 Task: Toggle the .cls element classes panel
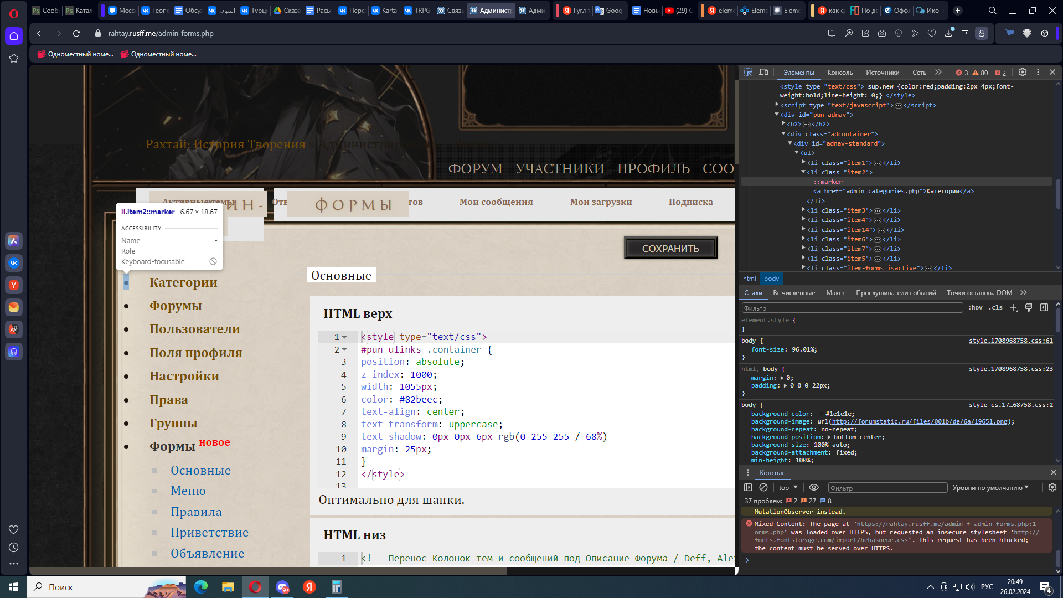pyautogui.click(x=996, y=308)
